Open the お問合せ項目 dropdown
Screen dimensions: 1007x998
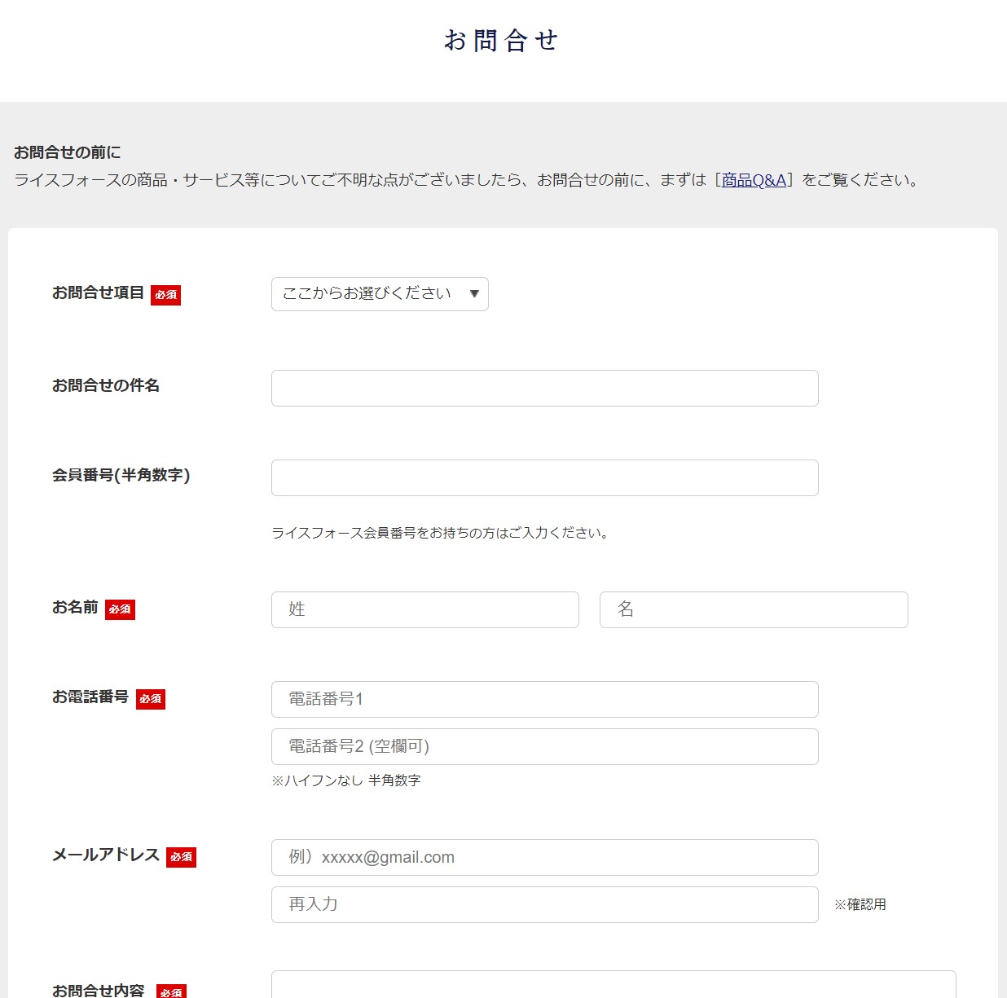pyautogui.click(x=380, y=294)
